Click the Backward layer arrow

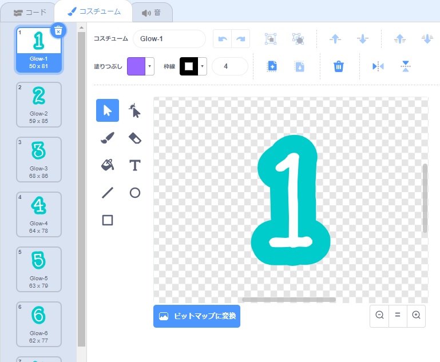(363, 39)
